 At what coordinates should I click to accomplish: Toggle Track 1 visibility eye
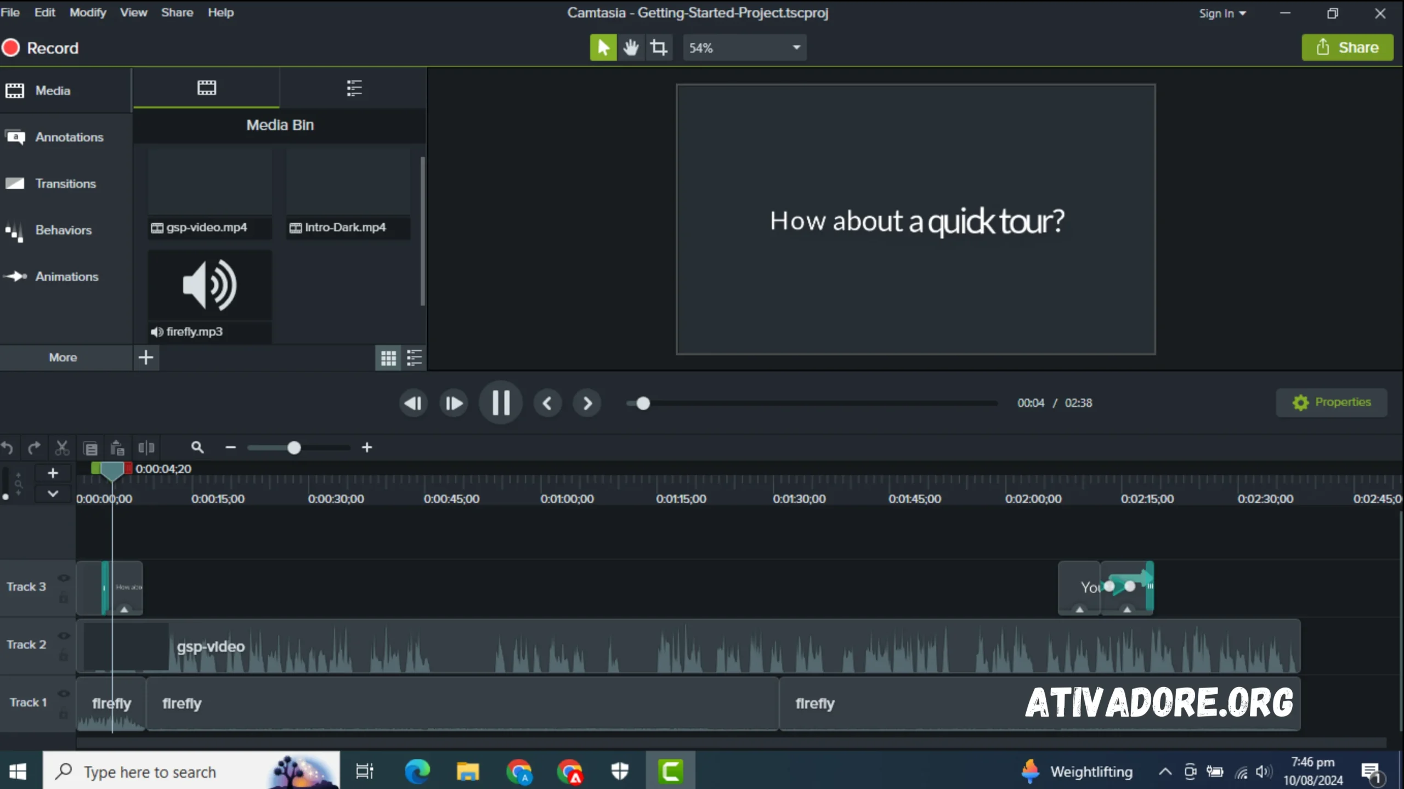64,694
